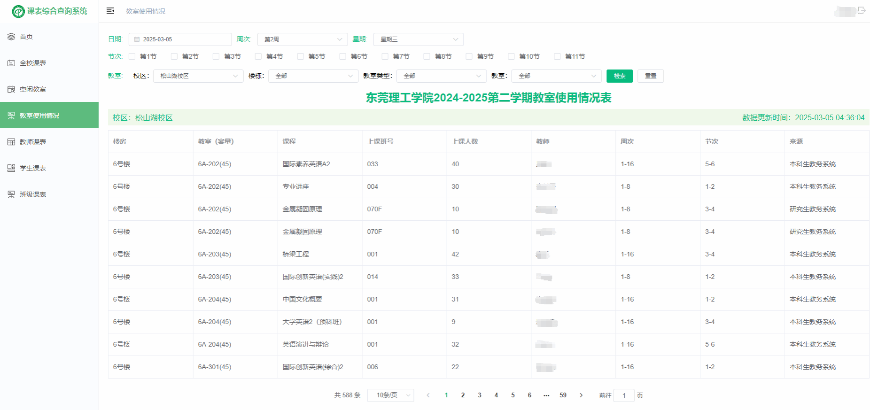Jump to page 4

496,395
